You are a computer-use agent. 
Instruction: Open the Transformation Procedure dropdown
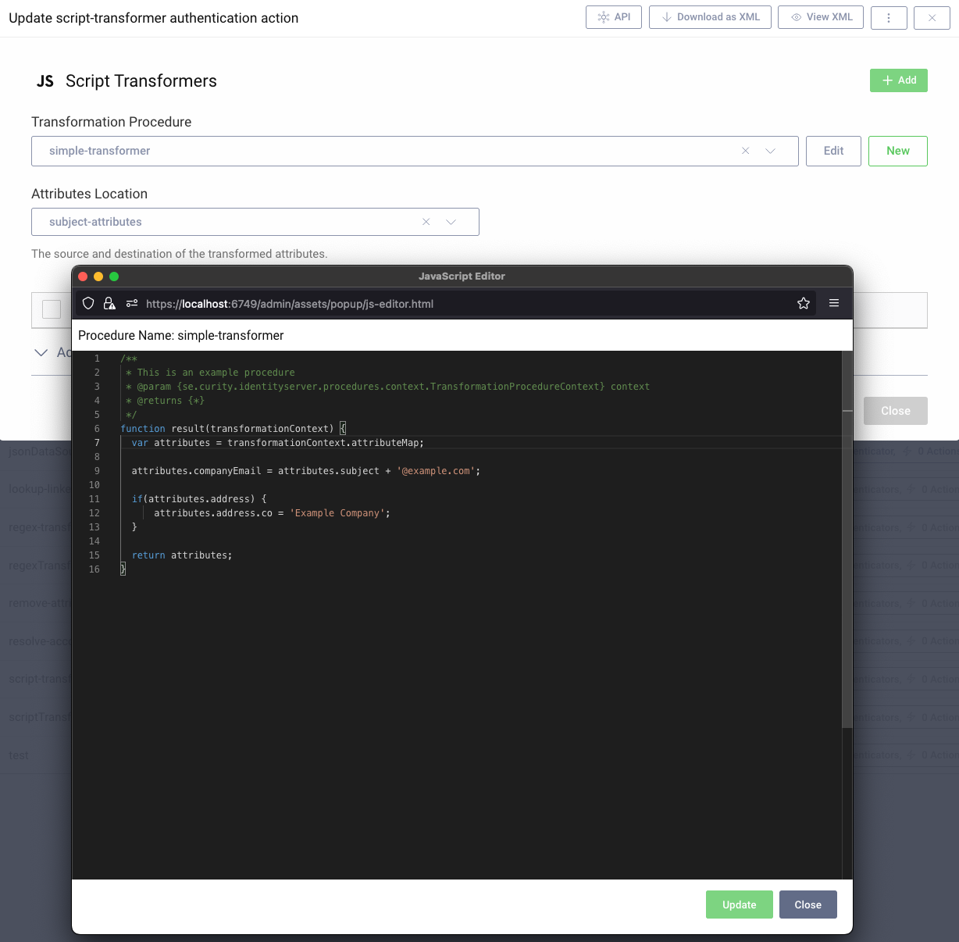772,151
